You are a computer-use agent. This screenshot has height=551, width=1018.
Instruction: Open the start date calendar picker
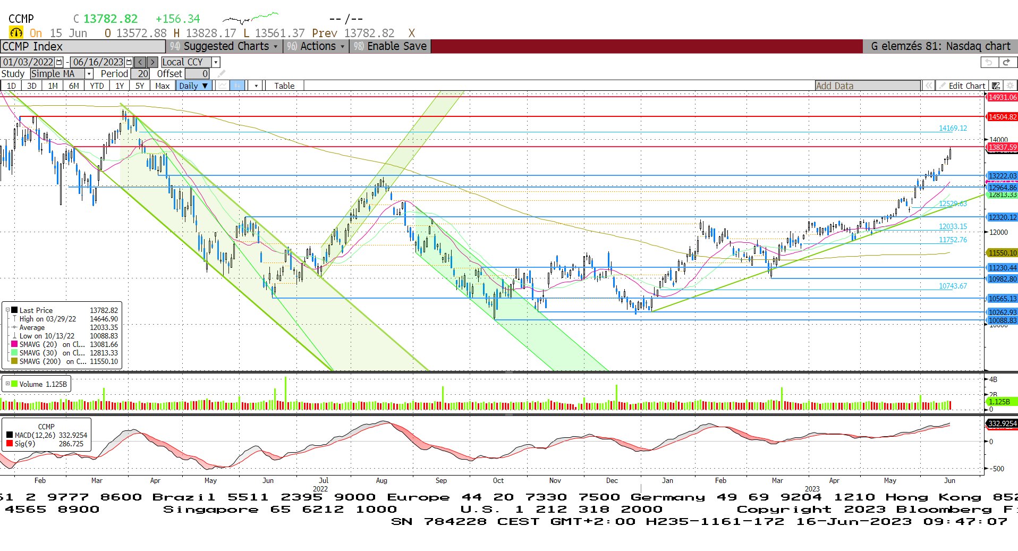click(59, 62)
